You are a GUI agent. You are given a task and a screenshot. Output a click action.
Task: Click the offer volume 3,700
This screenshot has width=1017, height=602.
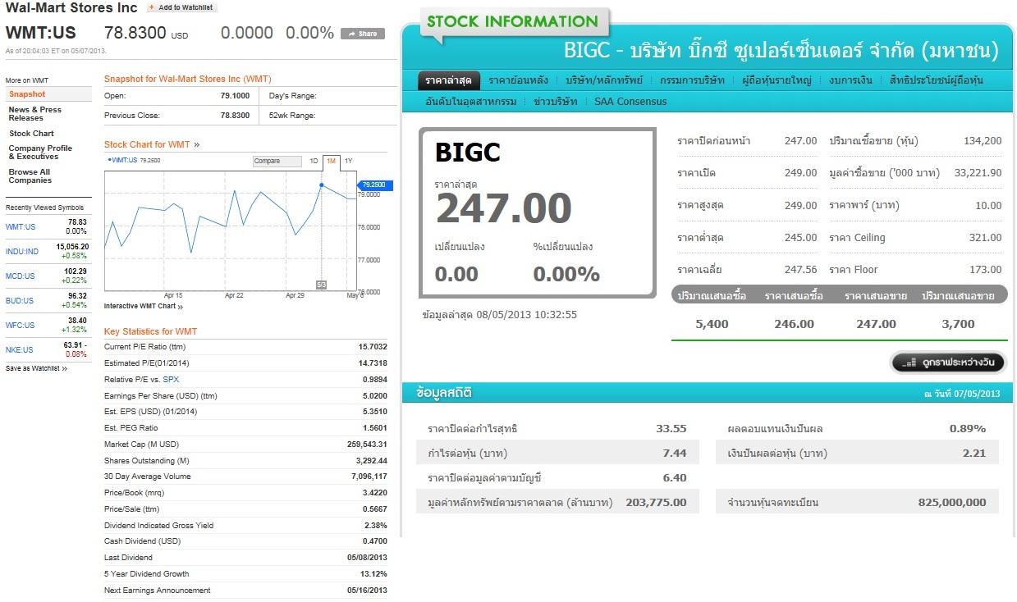click(959, 324)
